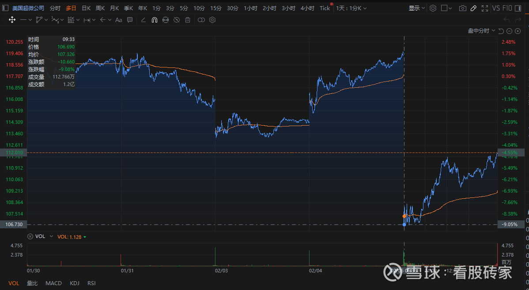The height and width of the screenshot is (290, 529).
Task: Select the 5分 interval tab
Action: pyautogui.click(x=184, y=8)
